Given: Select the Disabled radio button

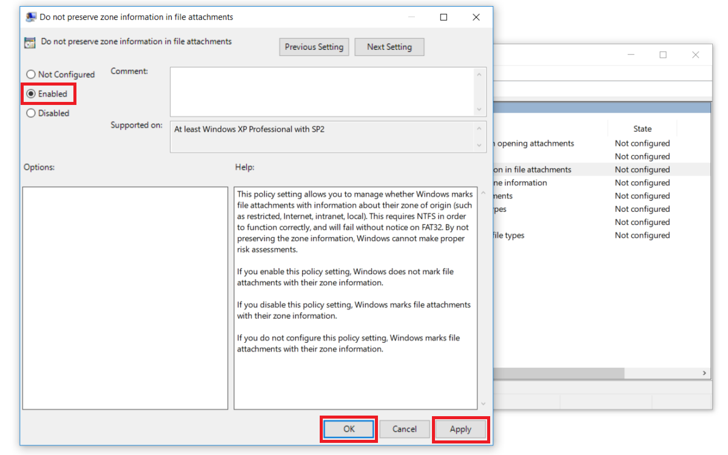Looking at the screenshot, I should [x=31, y=113].
